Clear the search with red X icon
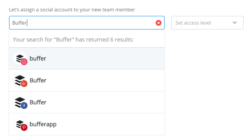252x137 pixels. point(158,23)
